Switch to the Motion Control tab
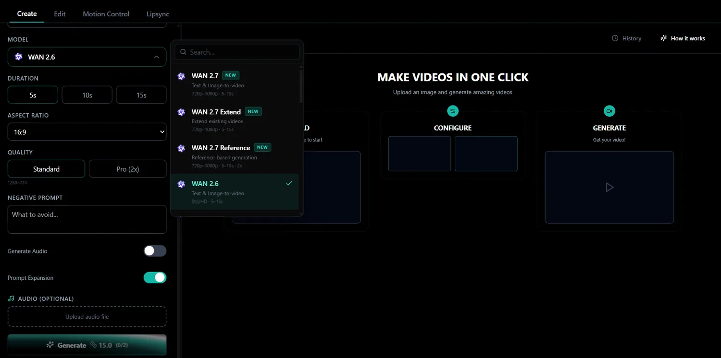This screenshot has width=721, height=358. (106, 14)
